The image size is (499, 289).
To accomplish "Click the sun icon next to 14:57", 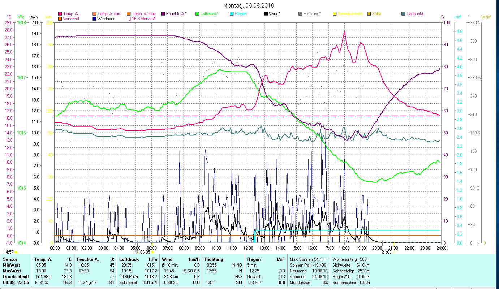I will 16,252.
